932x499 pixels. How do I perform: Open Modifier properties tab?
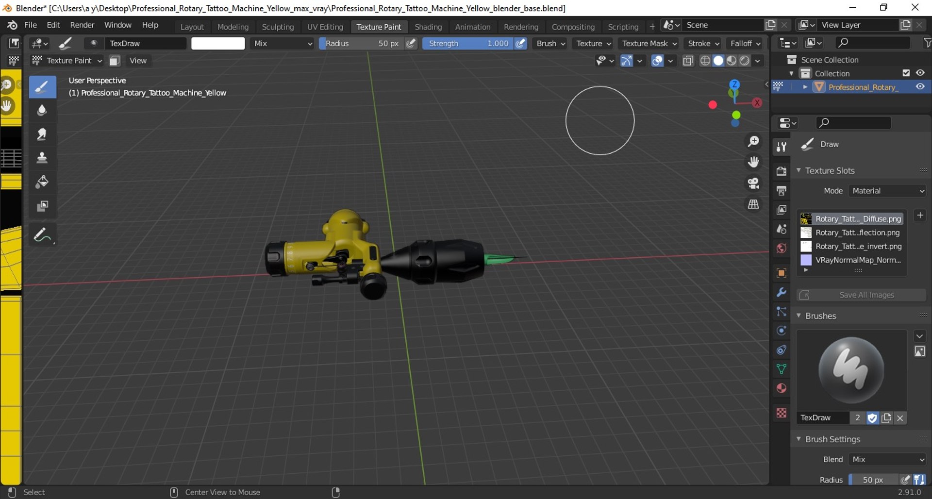click(x=781, y=292)
